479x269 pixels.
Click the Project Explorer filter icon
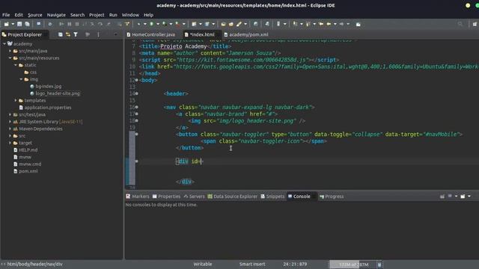76,34
